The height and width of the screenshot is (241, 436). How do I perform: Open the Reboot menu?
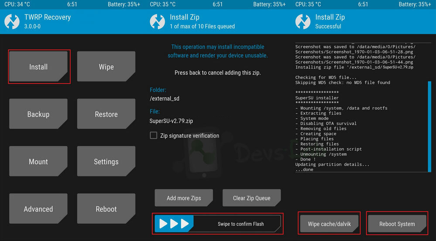(x=106, y=209)
